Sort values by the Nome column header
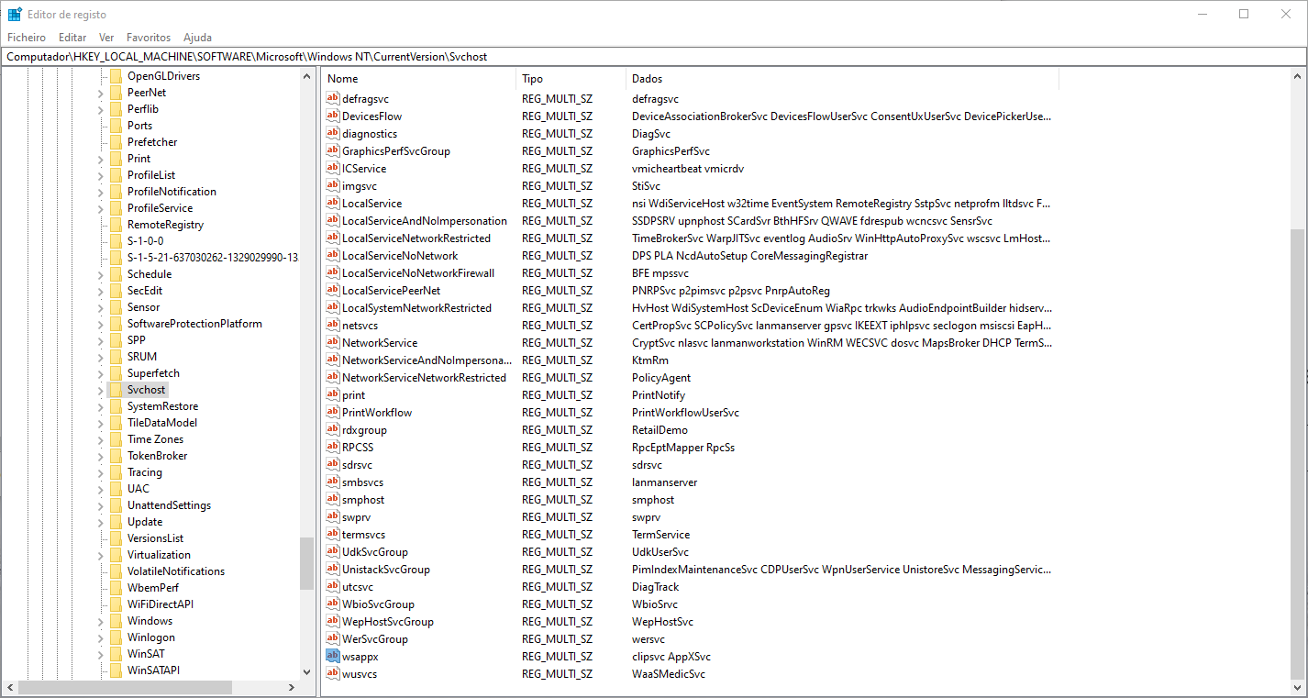This screenshot has height=698, width=1308. pos(418,79)
